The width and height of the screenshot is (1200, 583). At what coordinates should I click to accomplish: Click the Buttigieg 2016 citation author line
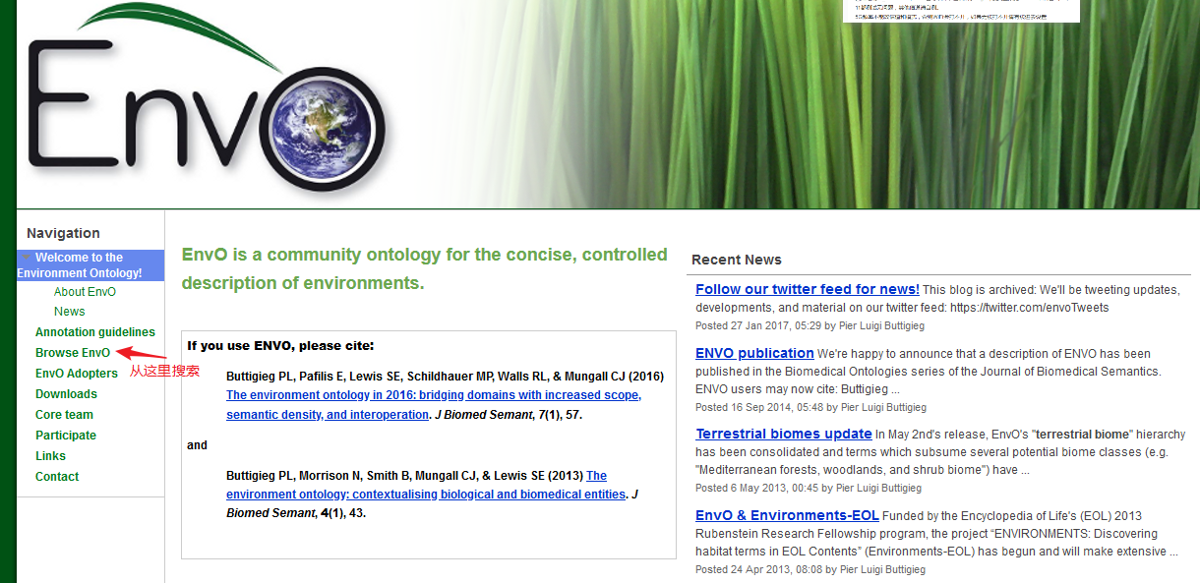(445, 377)
